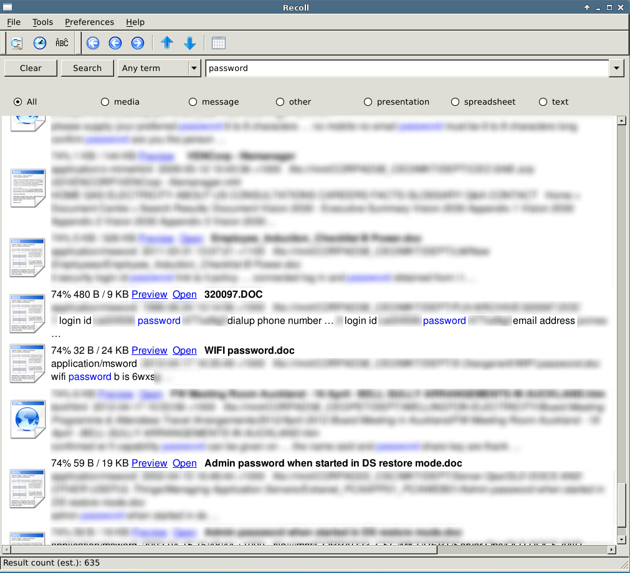Screen dimensions: 630x573
Task: Sort results by date descending down arrow
Action: coord(189,43)
